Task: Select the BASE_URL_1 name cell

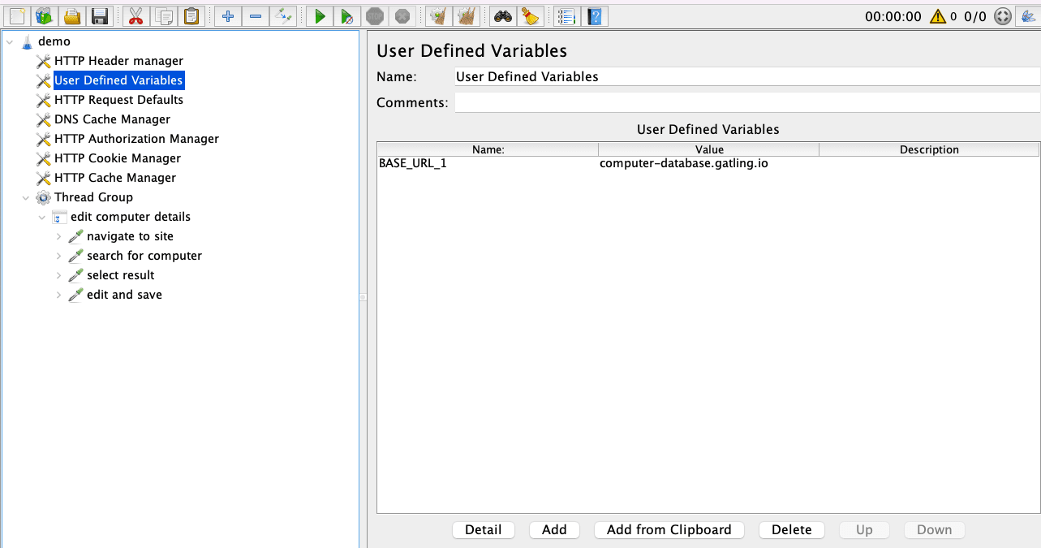Action: pos(488,163)
